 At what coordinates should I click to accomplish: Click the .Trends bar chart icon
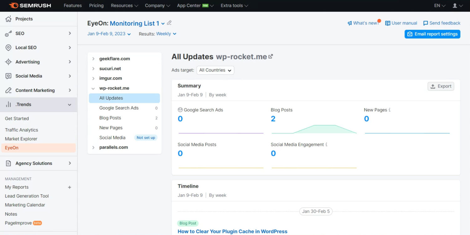(x=8, y=105)
